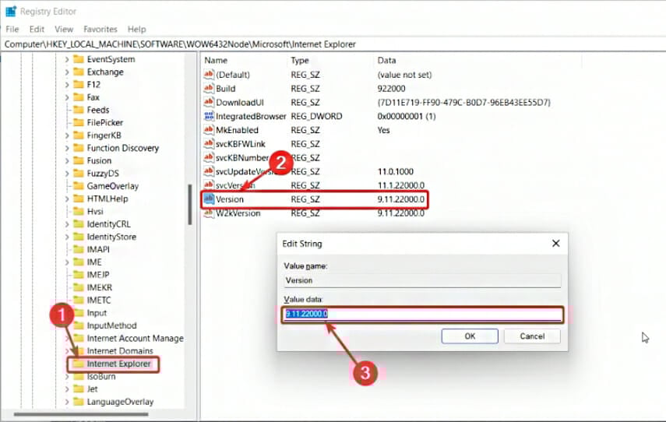The height and width of the screenshot is (422, 666).
Task: Select the FilePicker folder icon
Action: [79, 123]
